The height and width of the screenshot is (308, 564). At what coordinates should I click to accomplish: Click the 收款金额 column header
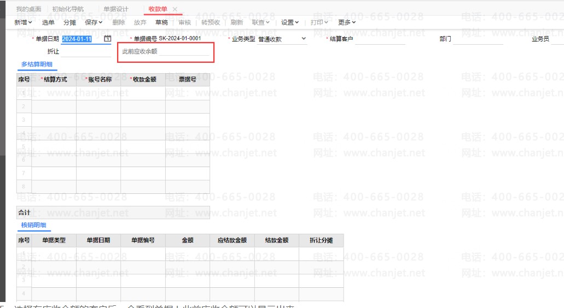[143, 79]
